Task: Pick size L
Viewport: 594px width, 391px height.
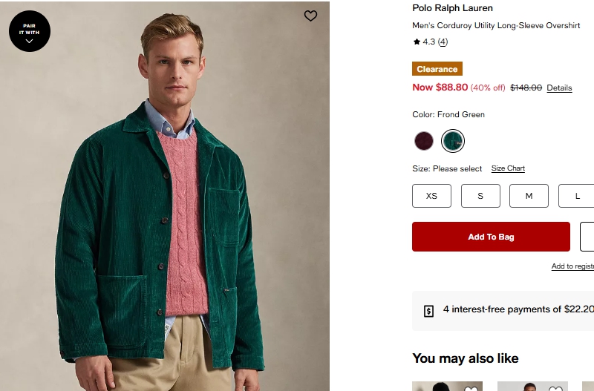Action: click(x=577, y=196)
